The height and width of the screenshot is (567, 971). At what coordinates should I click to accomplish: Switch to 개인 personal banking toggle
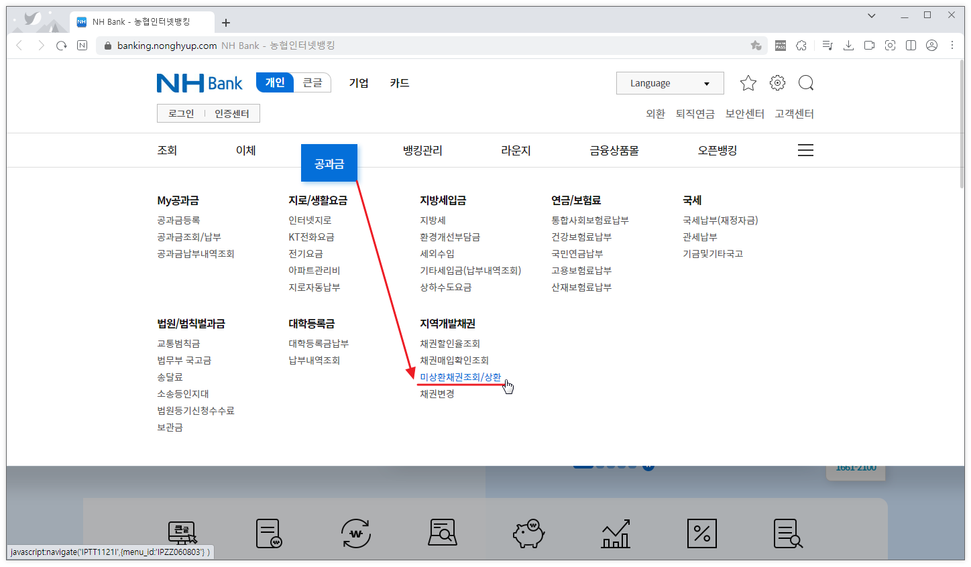pyautogui.click(x=275, y=82)
